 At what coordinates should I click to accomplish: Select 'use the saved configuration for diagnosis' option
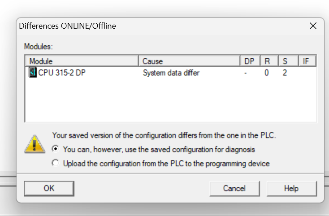pyautogui.click(x=56, y=149)
